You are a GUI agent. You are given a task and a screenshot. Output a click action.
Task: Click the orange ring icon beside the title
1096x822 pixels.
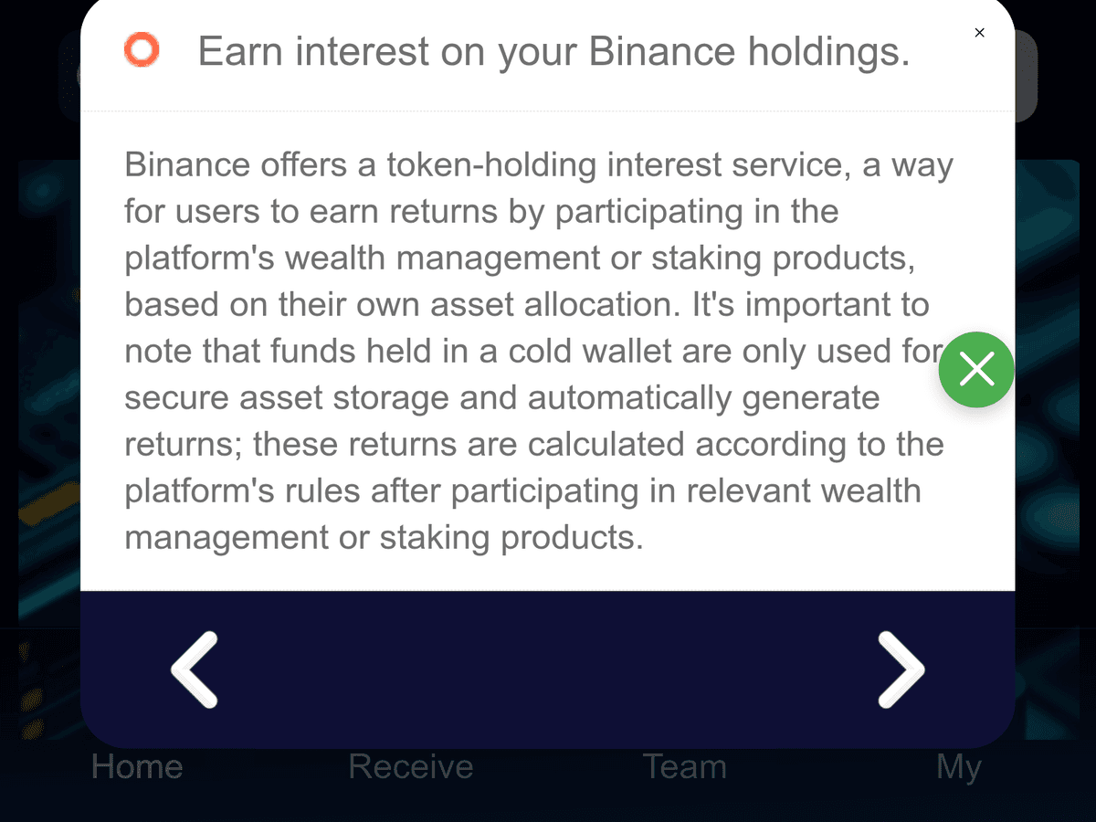click(142, 49)
